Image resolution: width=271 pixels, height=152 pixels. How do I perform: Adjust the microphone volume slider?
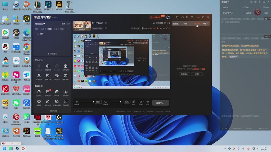point(87,102)
